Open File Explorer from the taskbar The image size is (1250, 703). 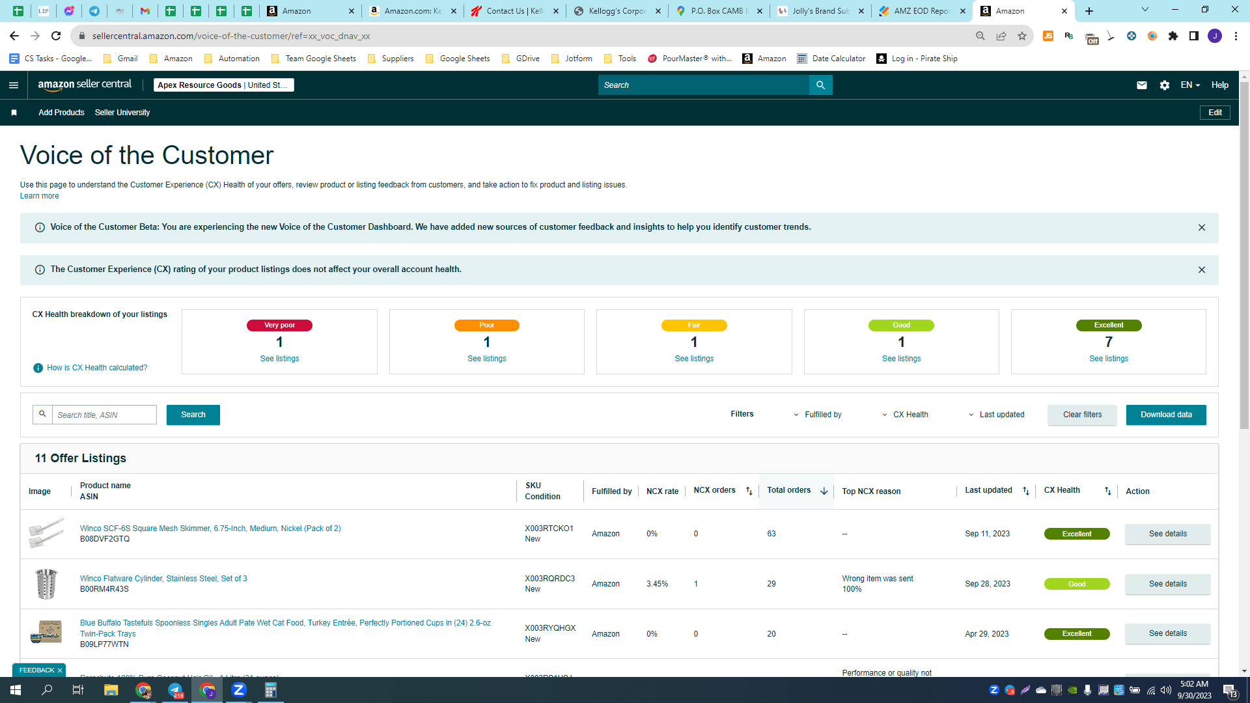coord(111,690)
